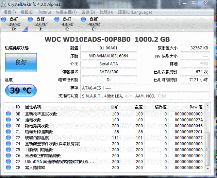Screen dimensions: 217x178
Task: Select the 通電次數 attribute name
Action: (33, 120)
